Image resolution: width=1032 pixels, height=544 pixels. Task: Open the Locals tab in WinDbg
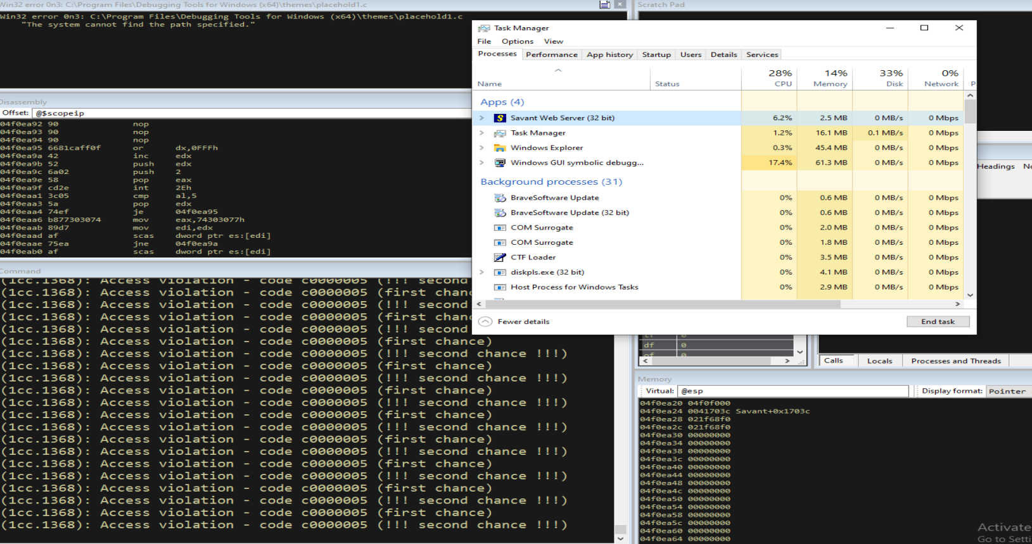click(879, 361)
